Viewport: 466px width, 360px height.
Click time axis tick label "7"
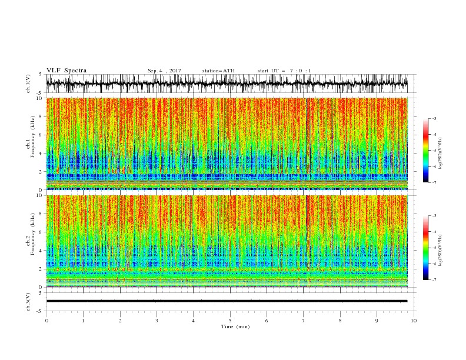(304, 321)
